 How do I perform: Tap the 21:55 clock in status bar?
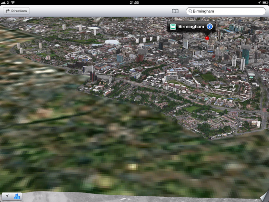134,2
